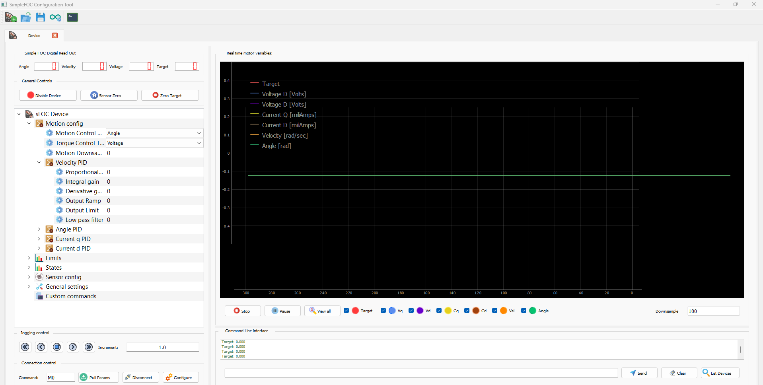The image size is (763, 385).
Task: Collapse the sFOC Device tree node
Action: [x=19, y=114]
